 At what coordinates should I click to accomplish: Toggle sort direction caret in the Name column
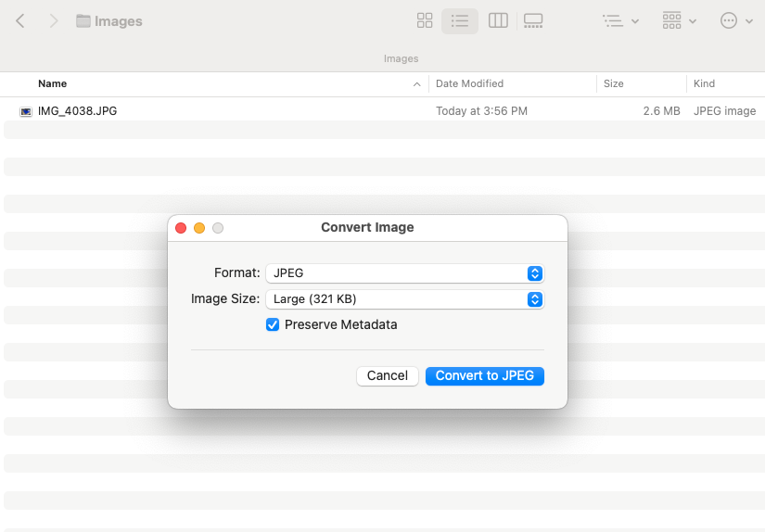[416, 84]
